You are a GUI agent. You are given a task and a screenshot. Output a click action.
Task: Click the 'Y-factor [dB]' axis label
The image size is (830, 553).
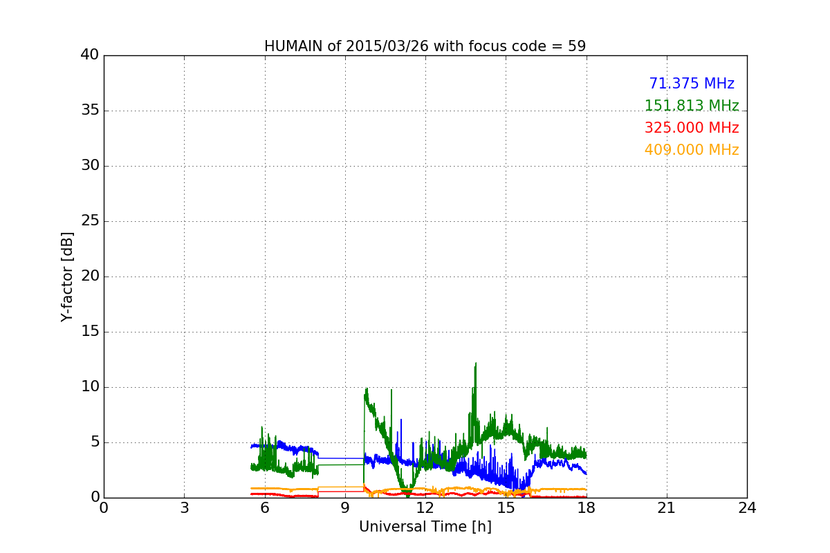[67, 276]
